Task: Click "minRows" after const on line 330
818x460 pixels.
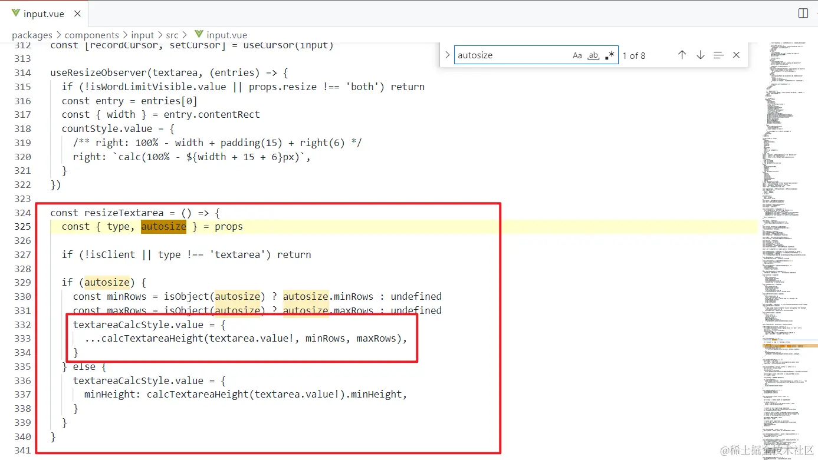Action: click(127, 296)
